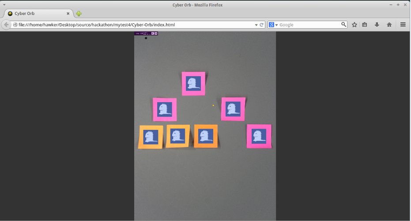Click the right middle pink dinosaur card
The width and height of the screenshot is (411, 221).
pos(233,109)
